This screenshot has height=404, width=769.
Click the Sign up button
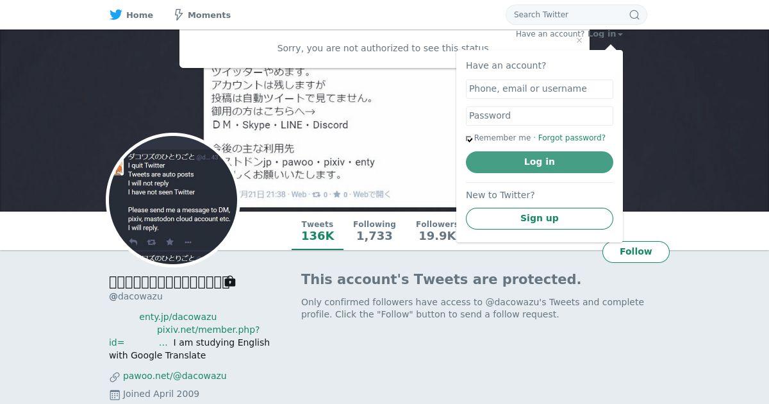tap(539, 218)
